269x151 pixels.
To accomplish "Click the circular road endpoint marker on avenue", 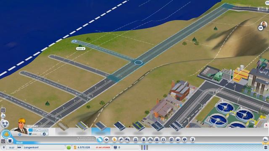I will (x=138, y=62).
